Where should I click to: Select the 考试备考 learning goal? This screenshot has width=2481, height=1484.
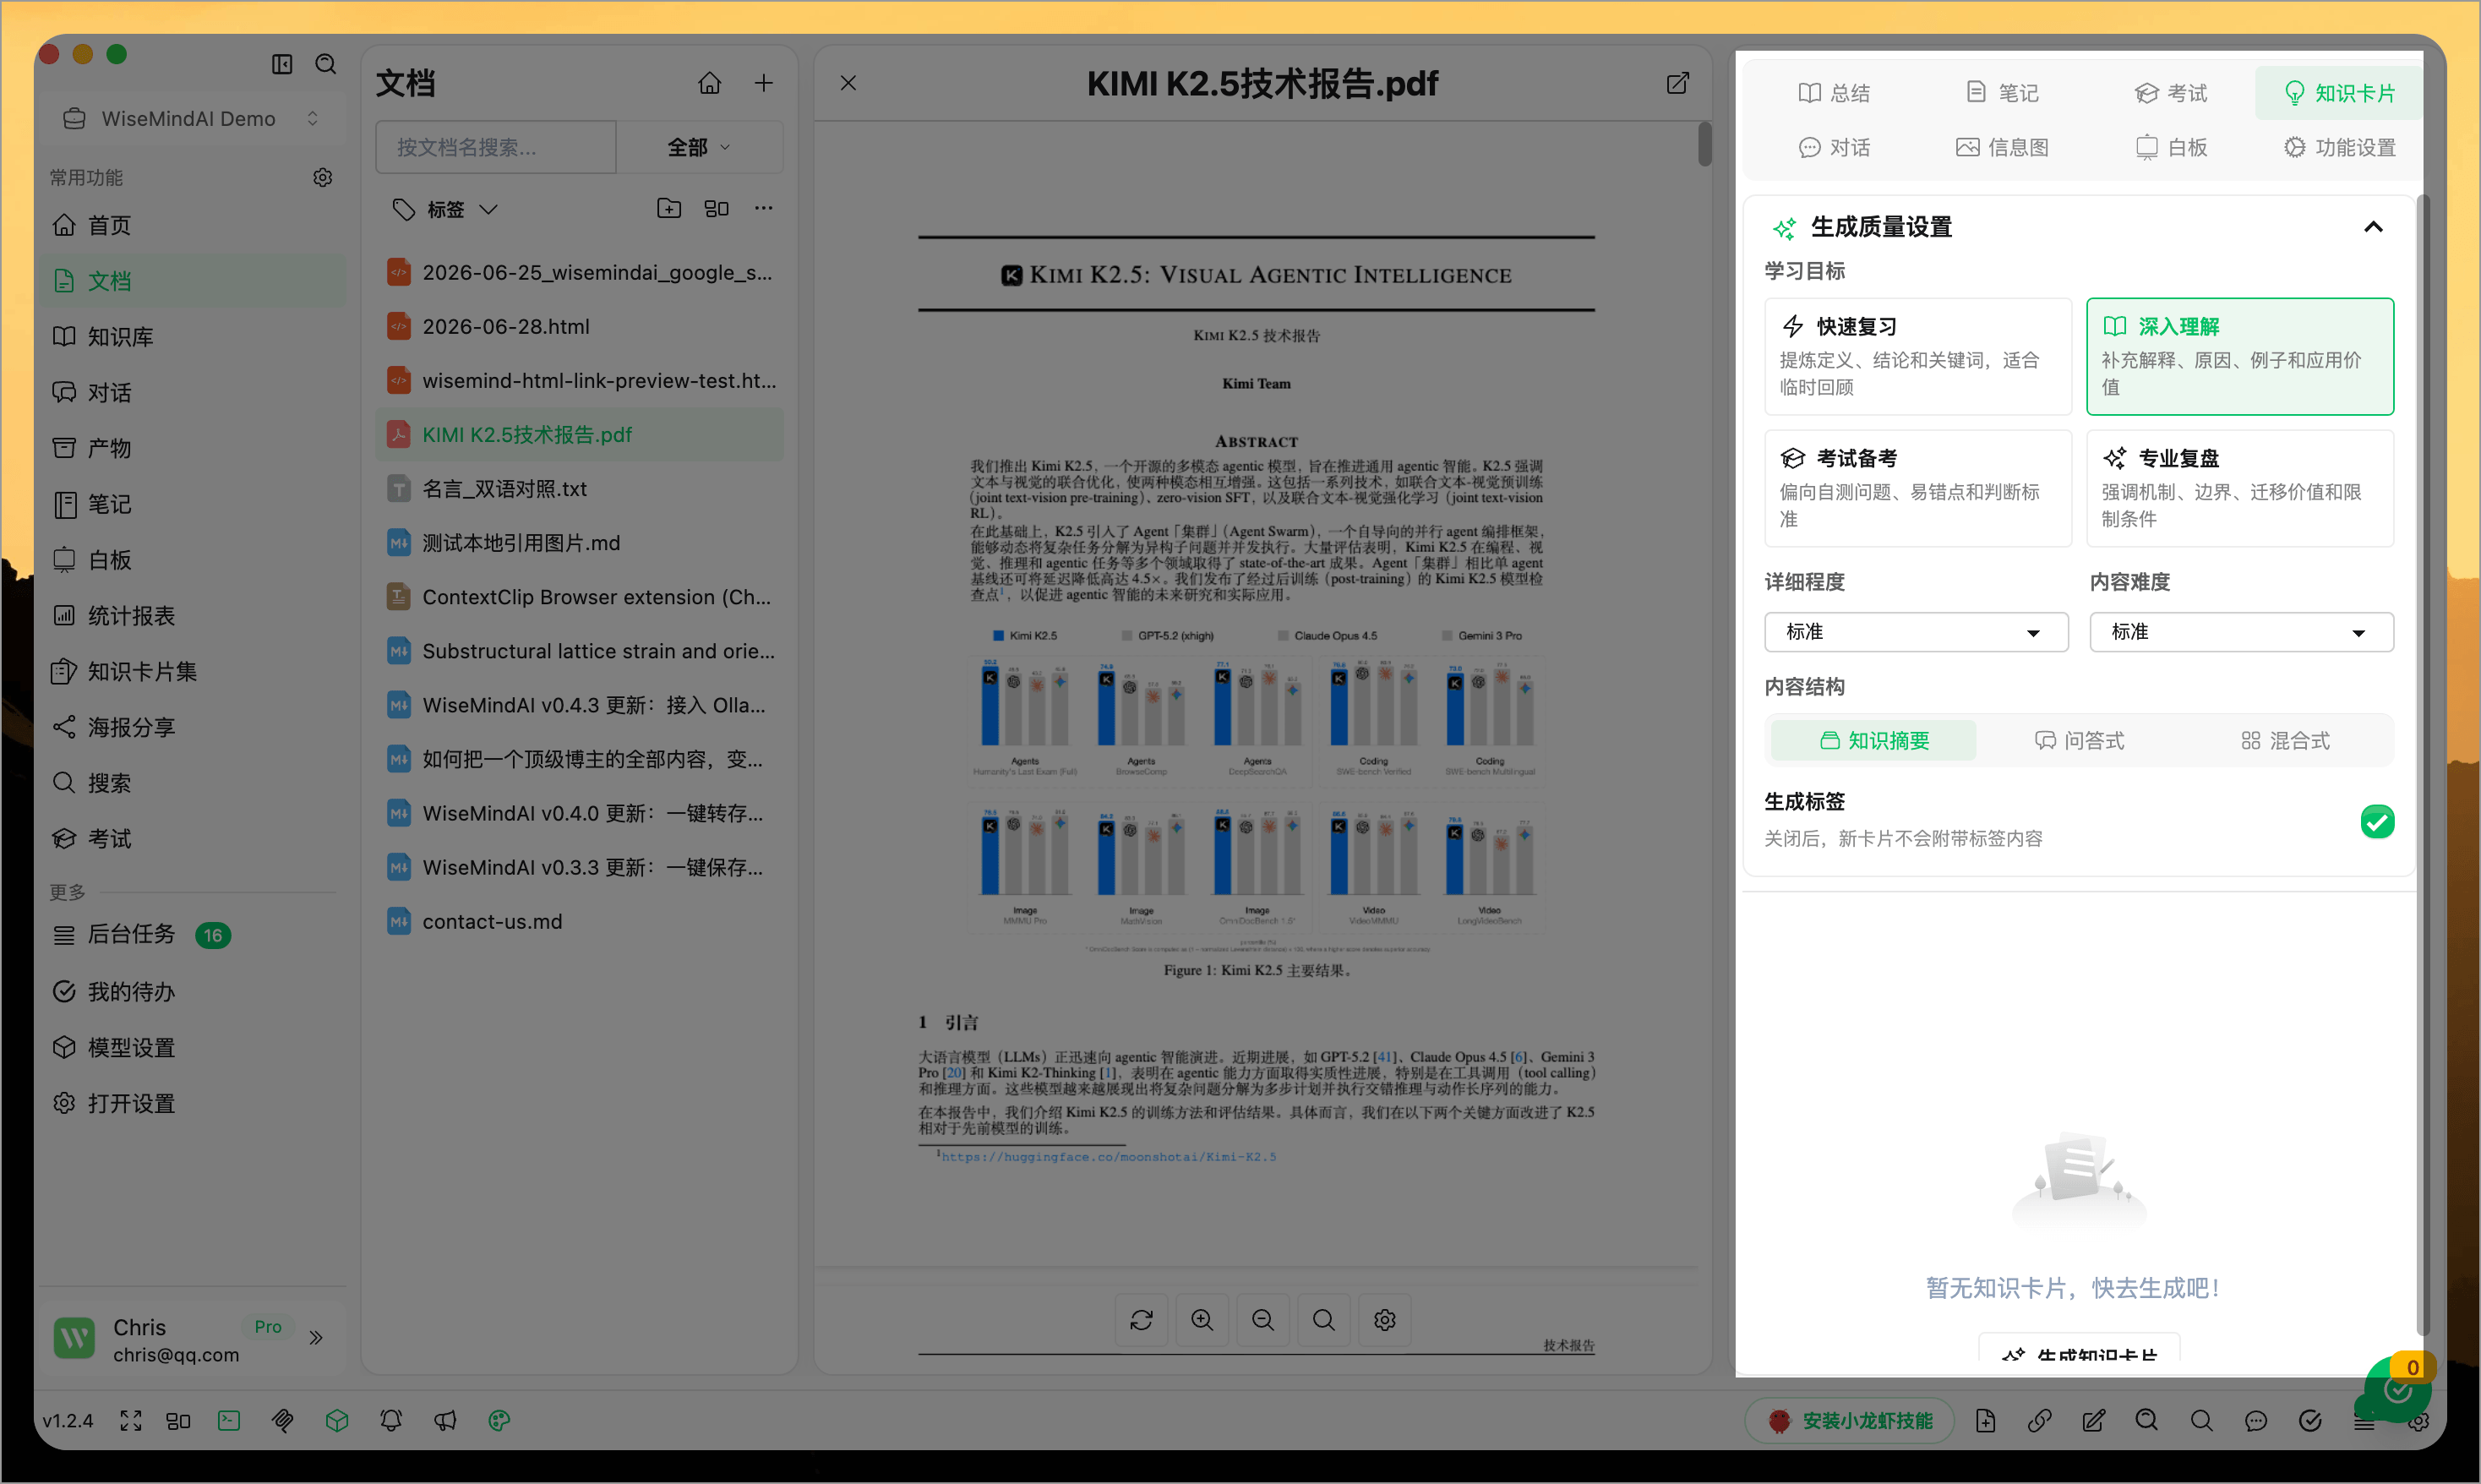pos(1918,488)
